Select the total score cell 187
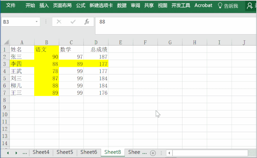Screen dimensions: 257x158 click(96, 56)
